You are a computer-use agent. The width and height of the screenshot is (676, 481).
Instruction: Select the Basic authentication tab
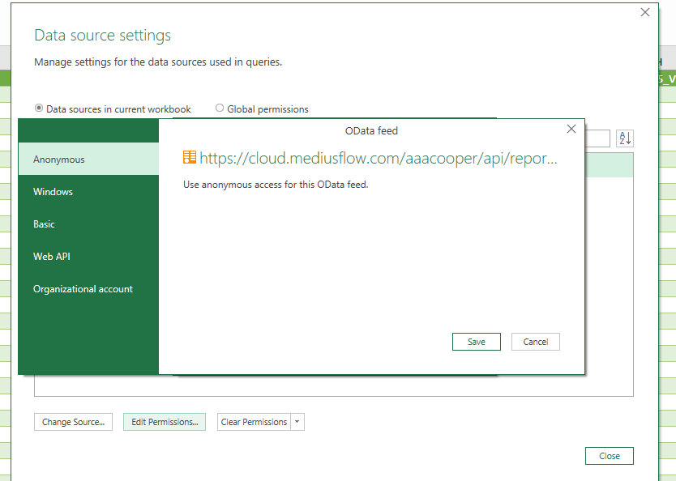click(x=88, y=224)
